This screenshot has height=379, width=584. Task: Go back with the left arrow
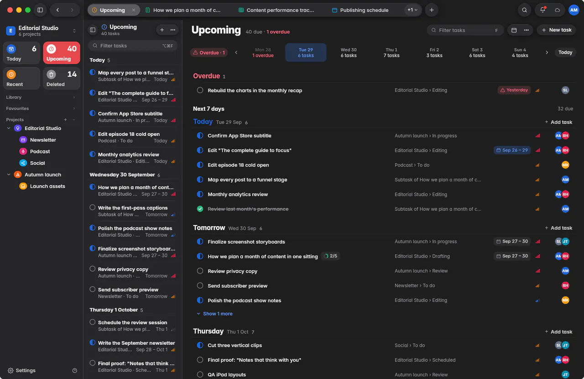tap(57, 10)
